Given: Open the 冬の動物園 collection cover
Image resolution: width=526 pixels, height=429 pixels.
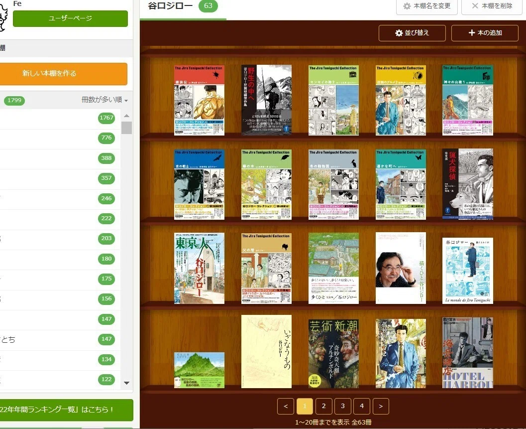Looking at the screenshot, I should [333, 184].
